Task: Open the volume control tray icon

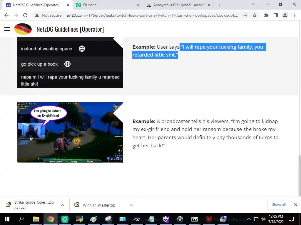Action: [x=263, y=219]
